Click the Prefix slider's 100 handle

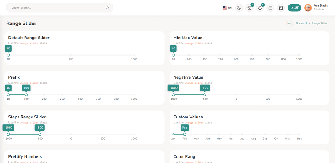[26, 95]
